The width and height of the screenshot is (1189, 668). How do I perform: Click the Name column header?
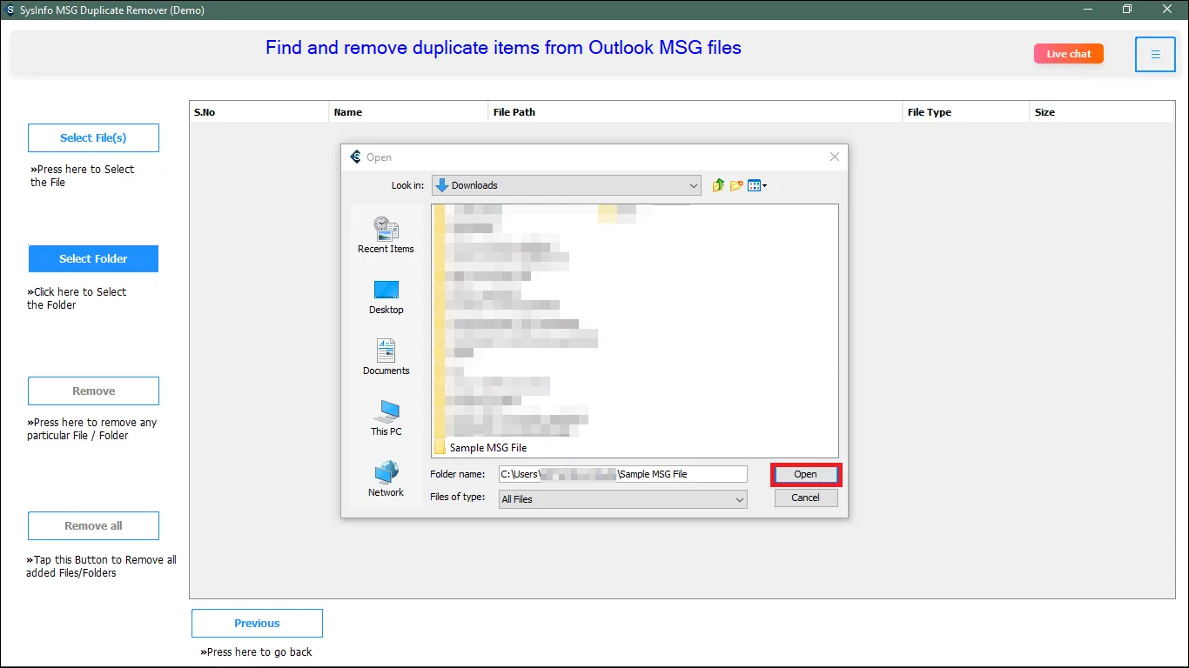pyautogui.click(x=409, y=112)
